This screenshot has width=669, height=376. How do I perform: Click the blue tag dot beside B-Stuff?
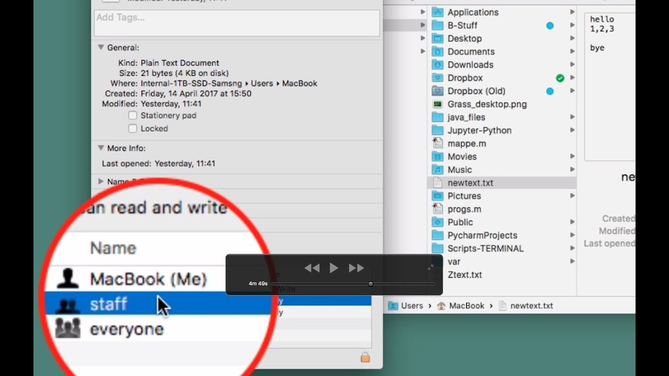[550, 25]
